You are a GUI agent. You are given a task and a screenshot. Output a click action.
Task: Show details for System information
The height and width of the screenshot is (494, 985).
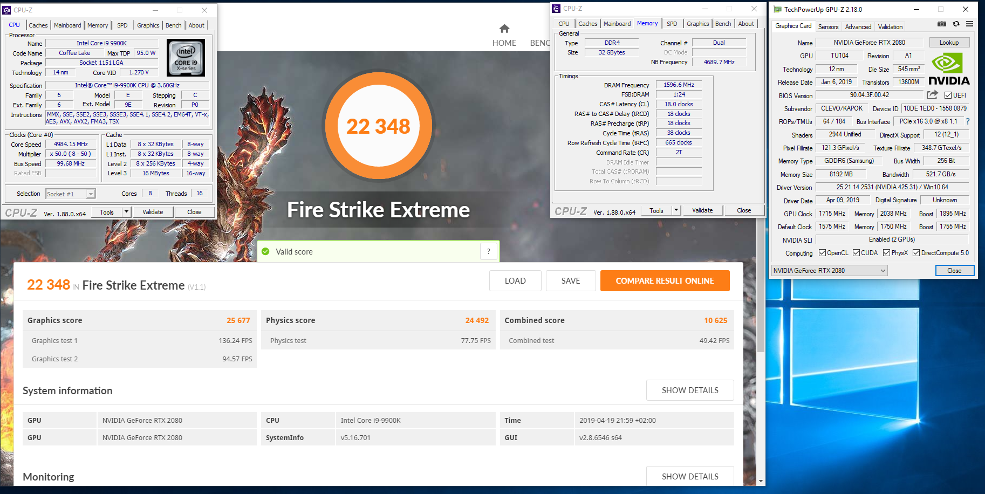pos(690,390)
